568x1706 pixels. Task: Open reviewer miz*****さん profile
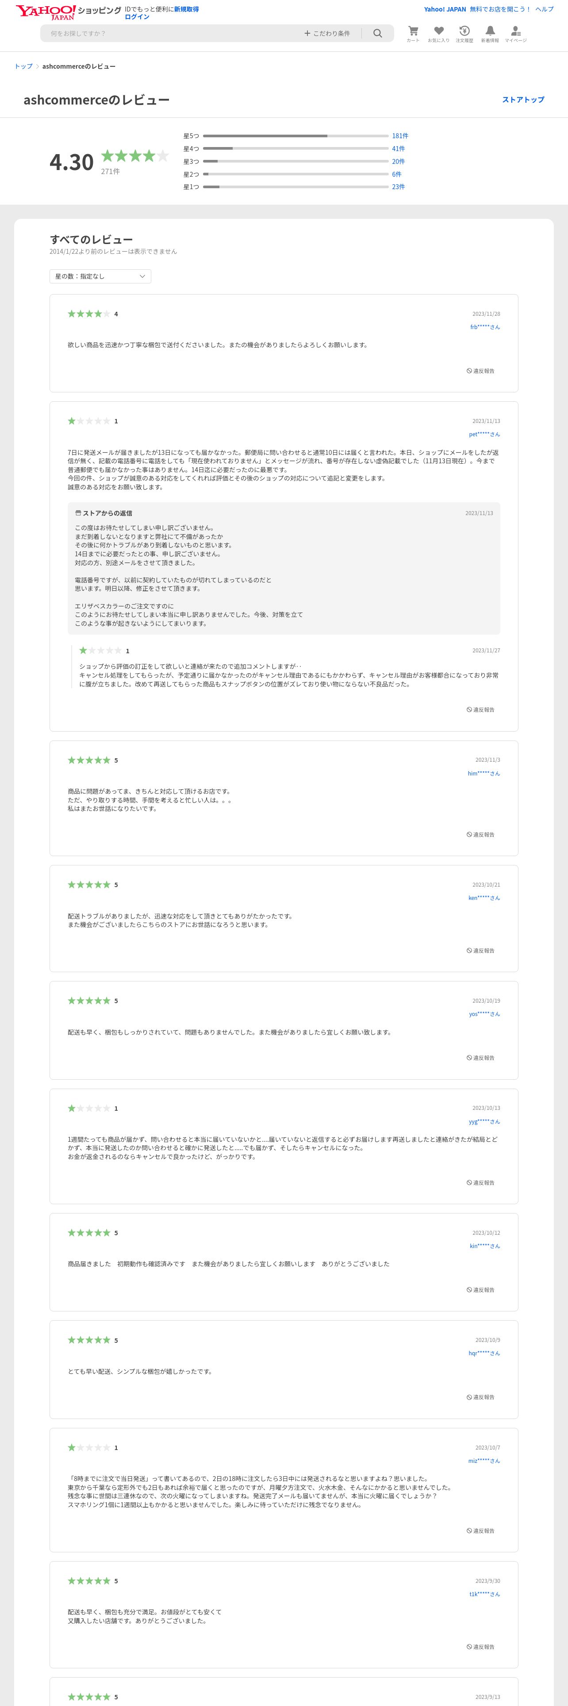[x=484, y=1460]
